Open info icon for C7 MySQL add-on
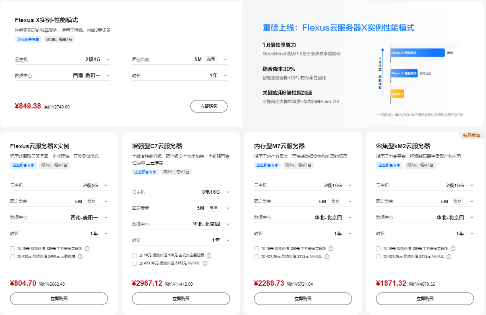486x315 pixels. point(205,264)
